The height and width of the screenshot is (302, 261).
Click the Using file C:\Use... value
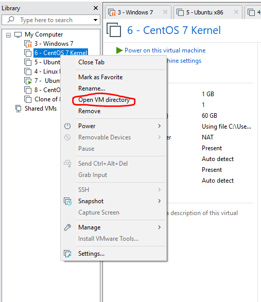pos(227,127)
